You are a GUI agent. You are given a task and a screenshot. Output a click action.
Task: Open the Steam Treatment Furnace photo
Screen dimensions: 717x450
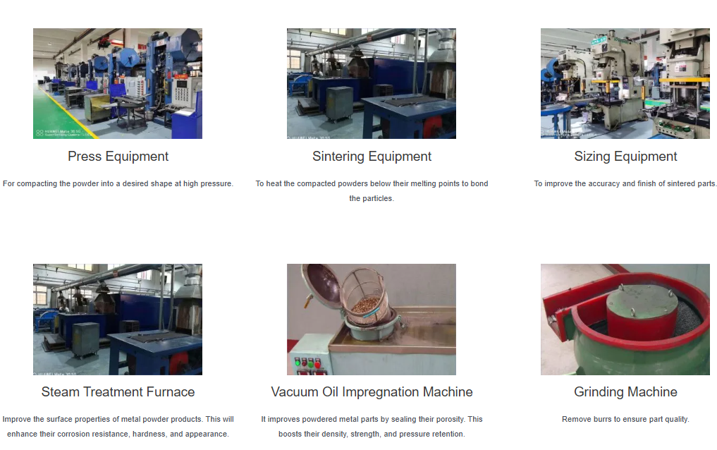(118, 320)
